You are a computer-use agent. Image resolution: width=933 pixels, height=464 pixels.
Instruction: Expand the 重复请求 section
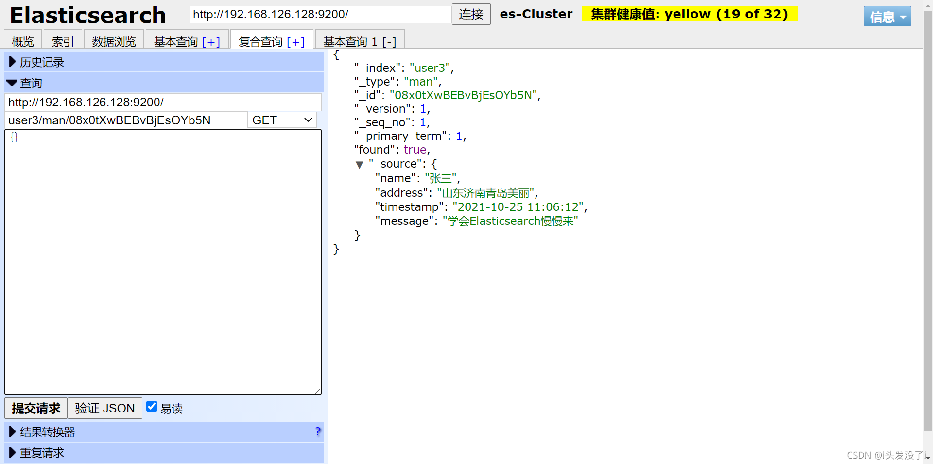tap(164, 453)
